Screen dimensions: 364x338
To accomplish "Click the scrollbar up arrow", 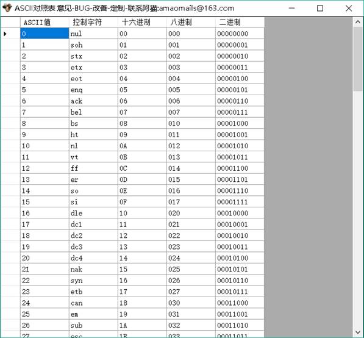I will coord(358,22).
